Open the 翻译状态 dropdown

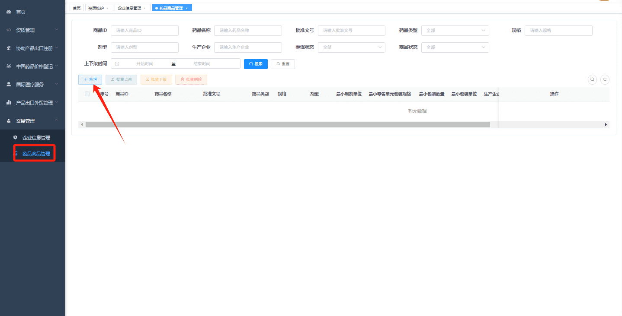(351, 47)
